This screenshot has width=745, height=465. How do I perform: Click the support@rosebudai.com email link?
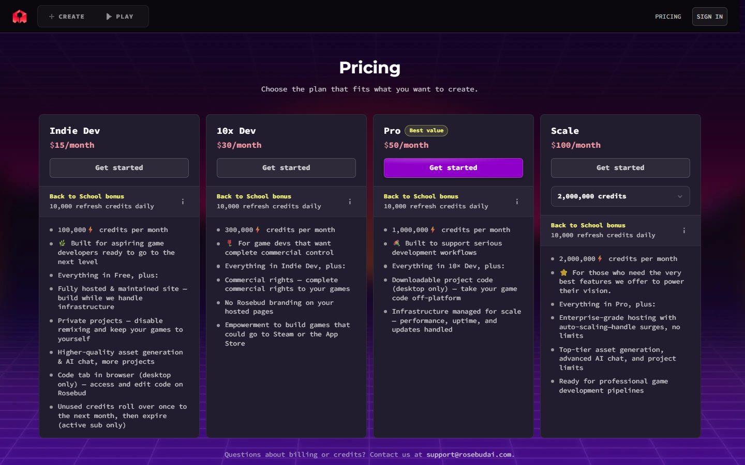click(469, 455)
